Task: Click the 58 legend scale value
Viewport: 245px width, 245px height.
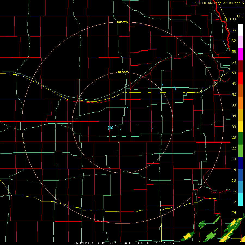Action: pyautogui.click(x=234, y=51)
